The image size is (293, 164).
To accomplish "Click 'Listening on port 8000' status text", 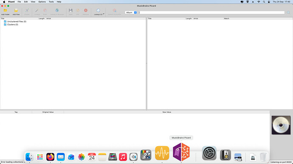I will pyautogui.click(x=281, y=162).
